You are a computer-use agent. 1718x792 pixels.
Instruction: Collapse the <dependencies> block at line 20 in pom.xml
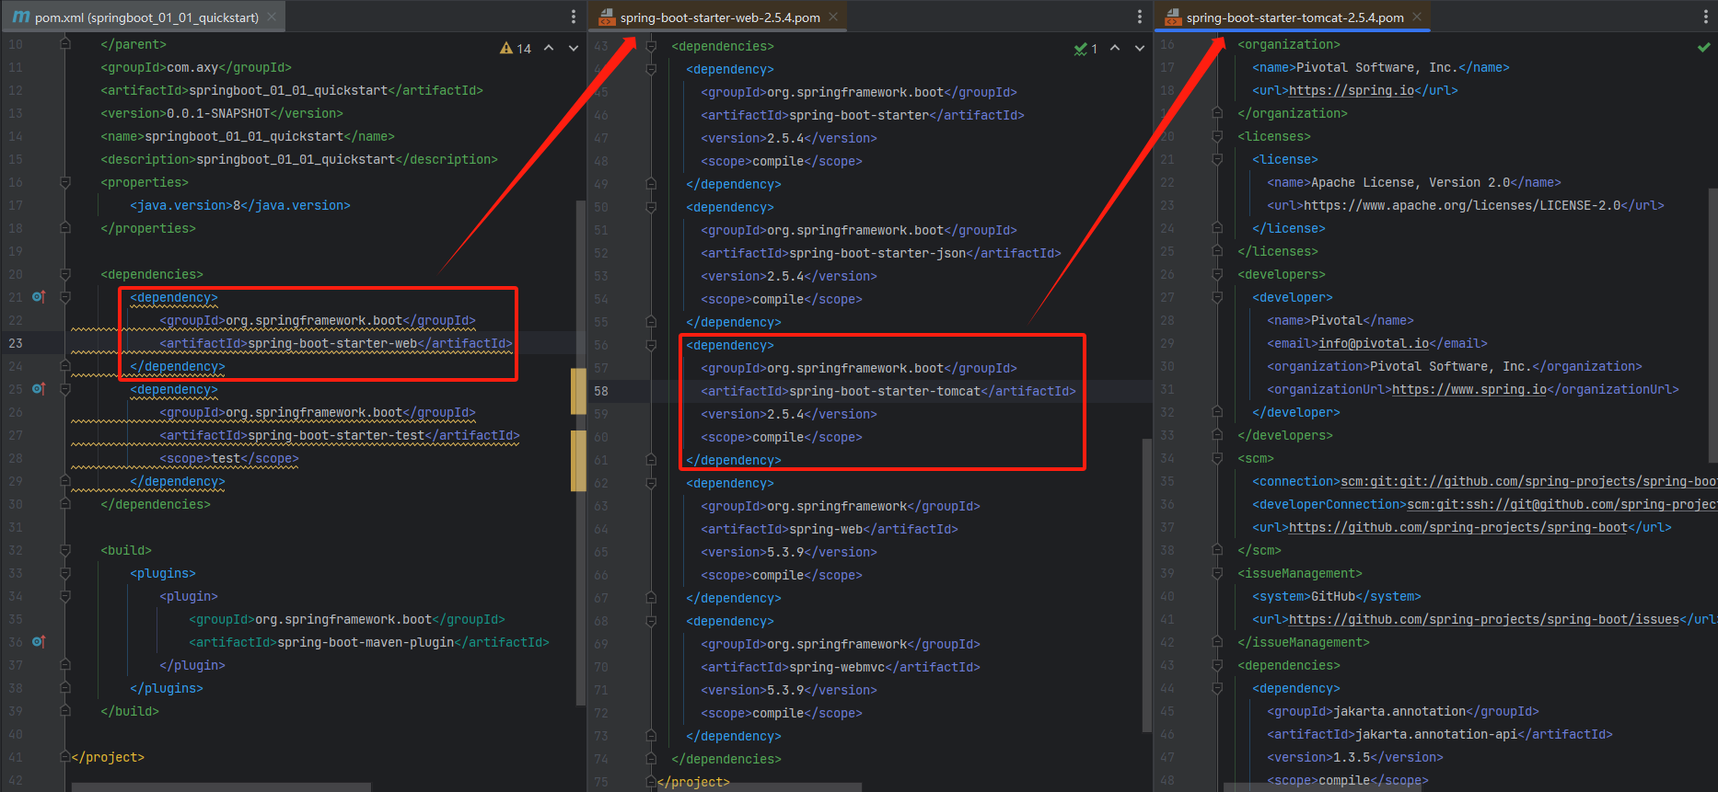pyautogui.click(x=65, y=274)
